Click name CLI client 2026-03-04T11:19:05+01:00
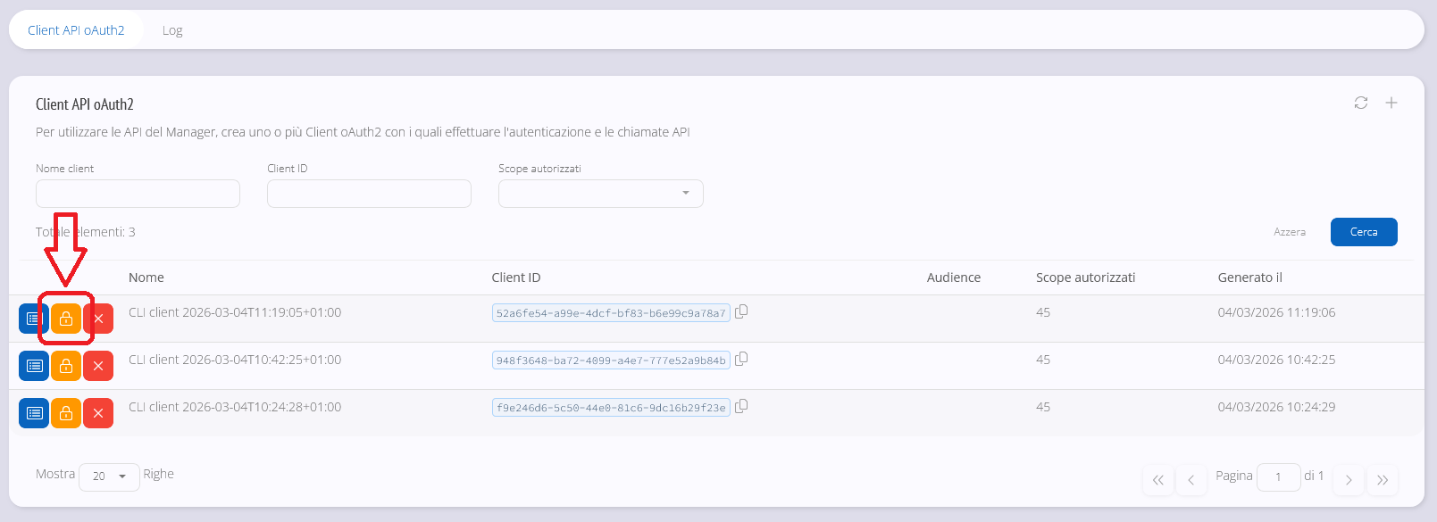This screenshot has height=522, width=1437. pos(235,312)
